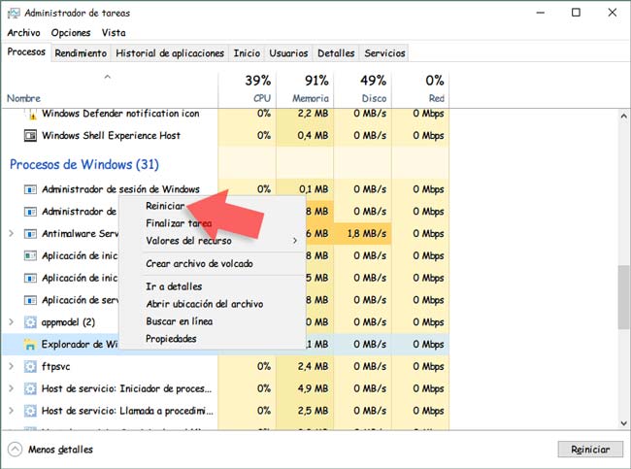Switch to the Inicio tab

[x=247, y=53]
